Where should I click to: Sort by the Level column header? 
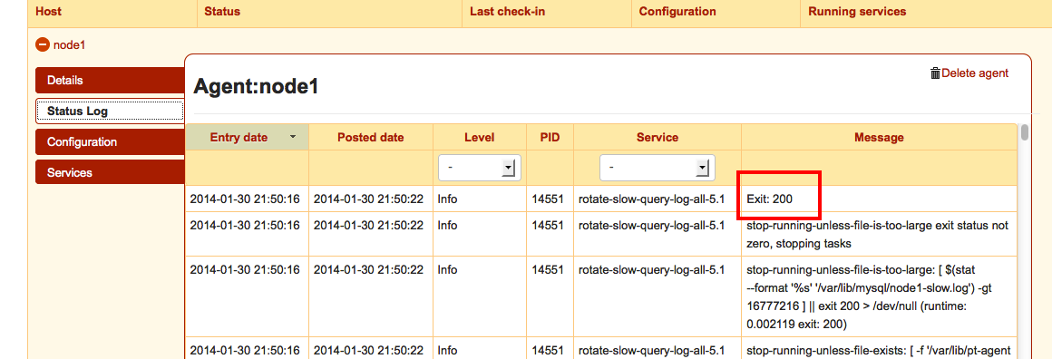(x=479, y=137)
